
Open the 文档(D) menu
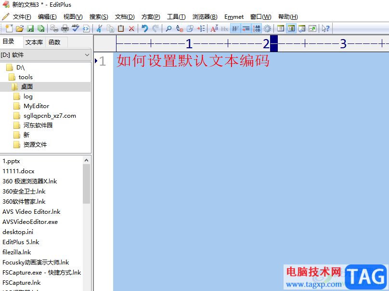[x=125, y=17]
